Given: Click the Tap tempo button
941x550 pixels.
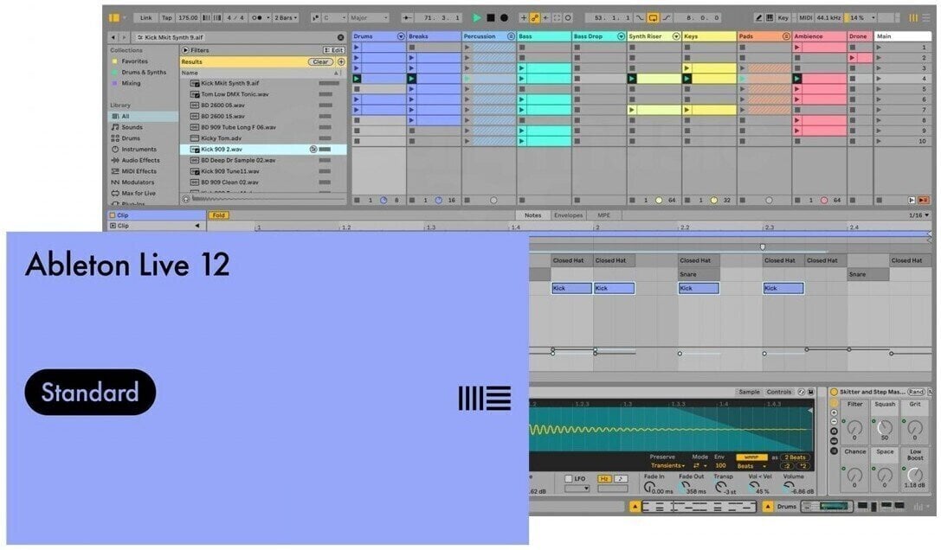Looking at the screenshot, I should [x=167, y=18].
